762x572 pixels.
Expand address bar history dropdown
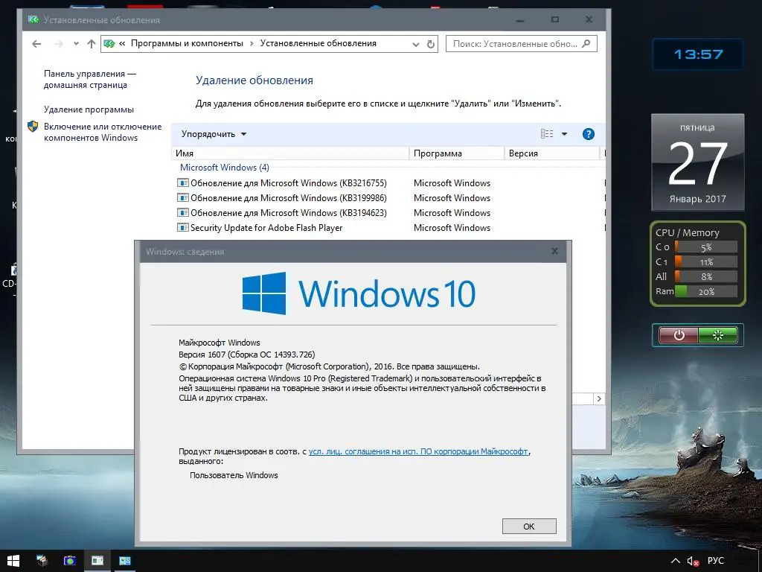pos(415,44)
